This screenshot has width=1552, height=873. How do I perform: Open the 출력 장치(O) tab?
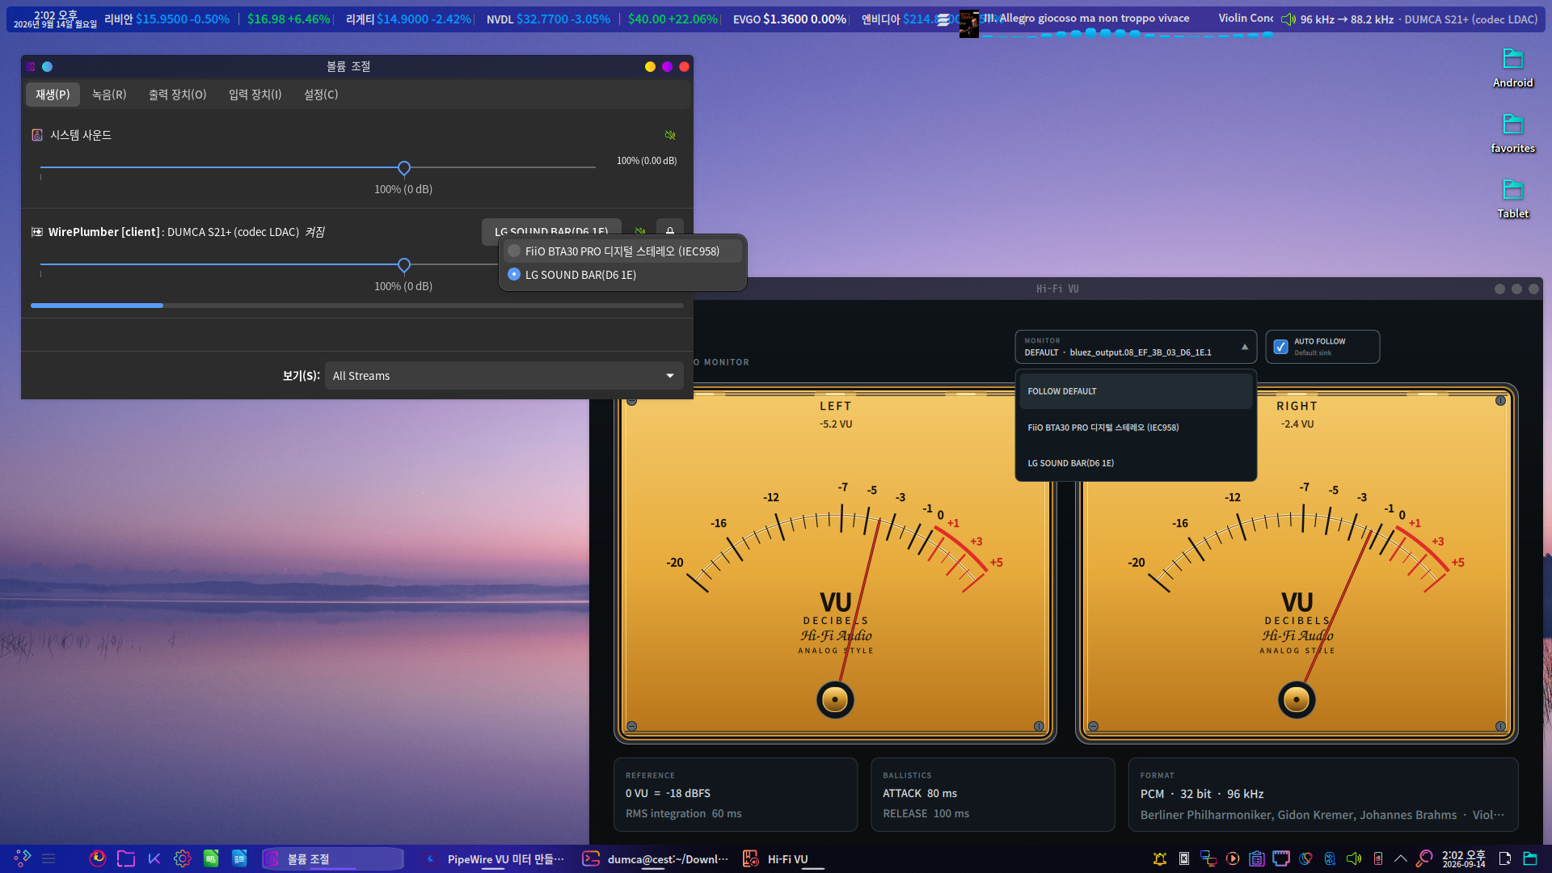pyautogui.click(x=177, y=95)
